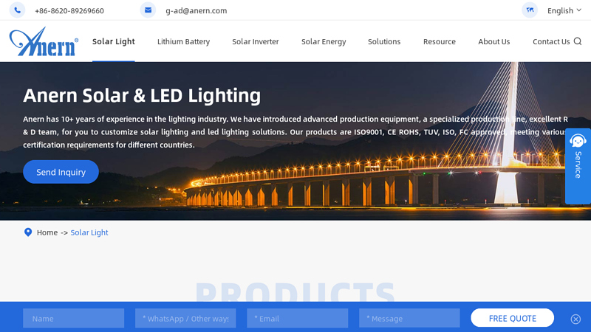This screenshot has width=591, height=332.
Task: Open the Solar Energy menu
Action: [324, 41]
